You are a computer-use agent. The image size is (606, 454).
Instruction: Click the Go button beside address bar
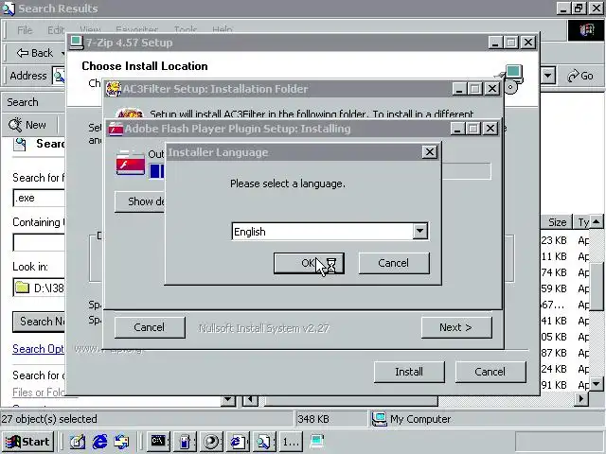click(580, 76)
